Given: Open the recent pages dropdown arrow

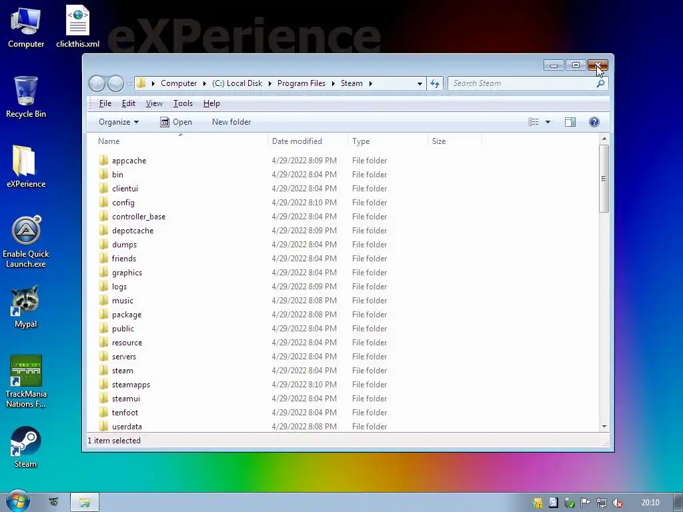Looking at the screenshot, I should (129, 83).
